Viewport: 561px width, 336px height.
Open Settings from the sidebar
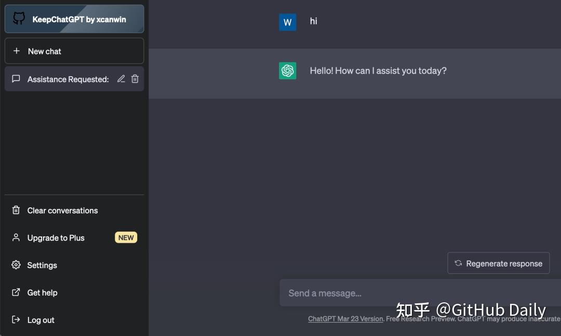click(x=42, y=265)
